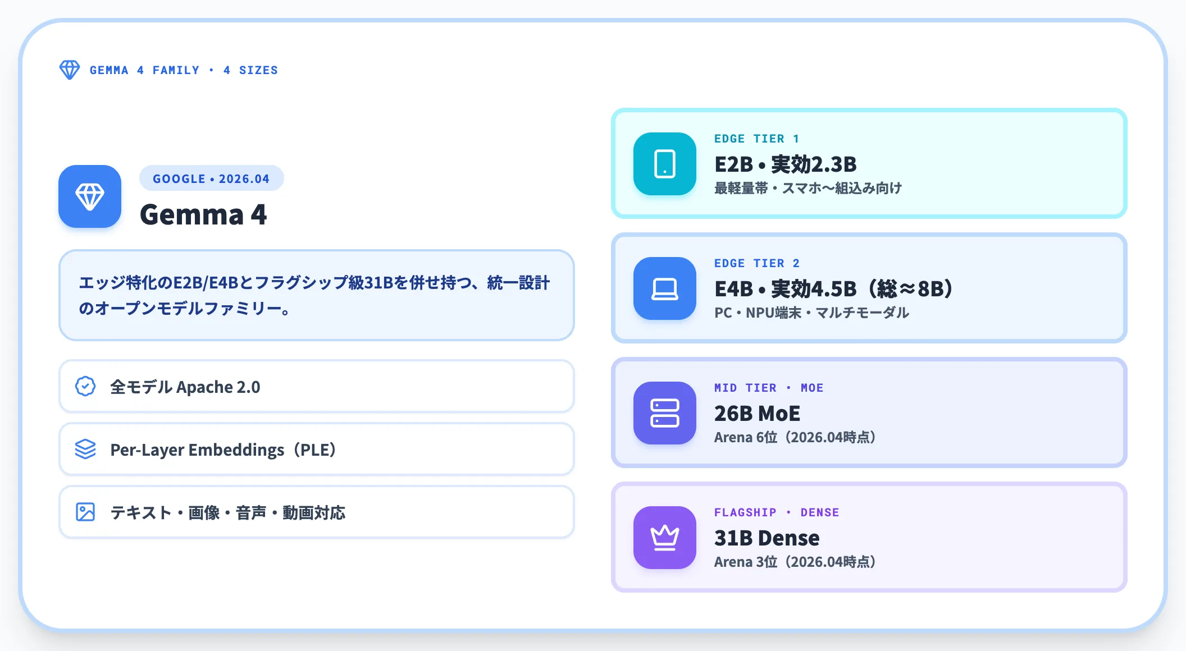Click the E2B • 実効2.3B heading
The width and height of the screenshot is (1186, 651).
(x=786, y=164)
